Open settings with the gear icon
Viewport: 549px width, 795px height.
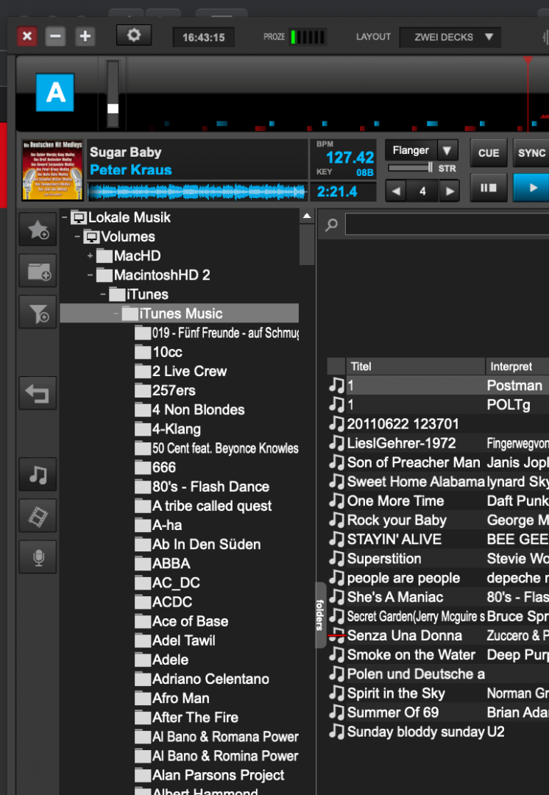coord(133,36)
